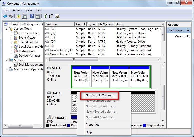194x137 pixels.
Task: Open the Help menu in menu bar
Action: click(x=39, y=10)
